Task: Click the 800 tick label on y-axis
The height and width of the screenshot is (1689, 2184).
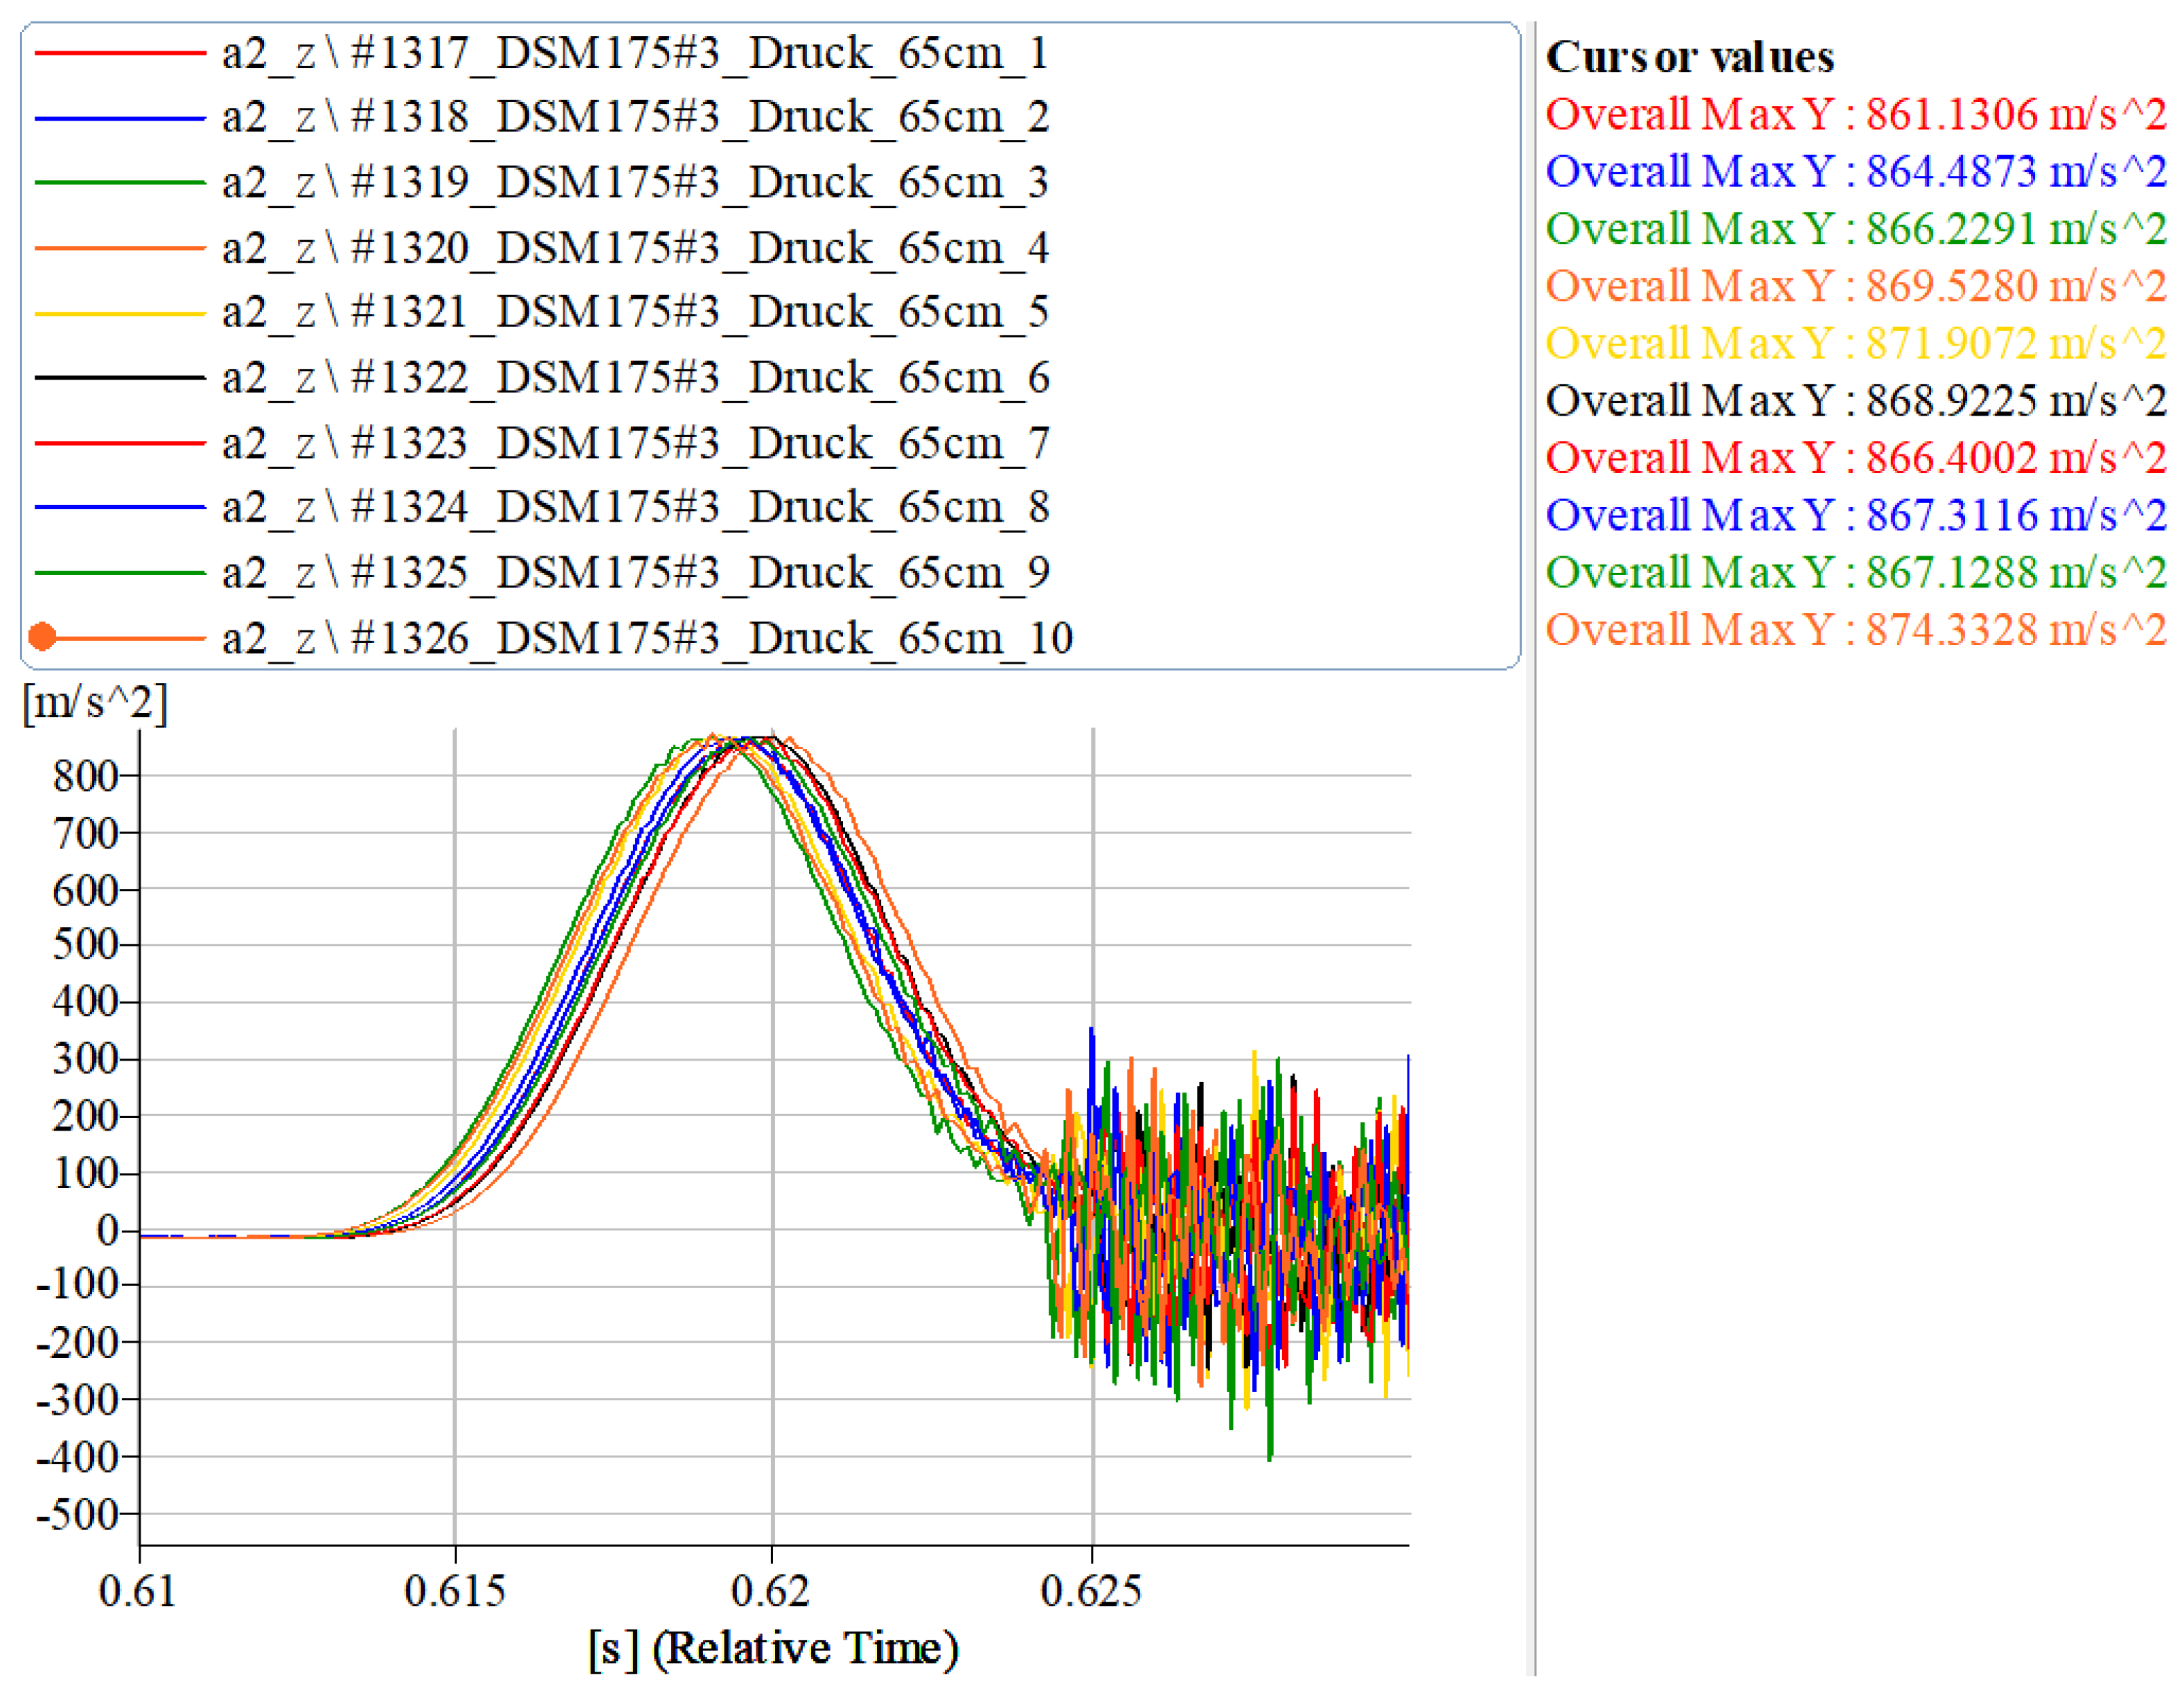Action: pyautogui.click(x=86, y=776)
